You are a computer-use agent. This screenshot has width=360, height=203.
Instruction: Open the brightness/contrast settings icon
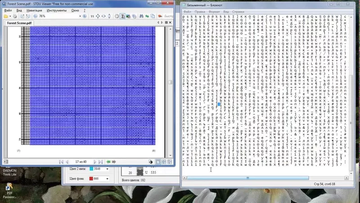pyautogui.click(x=151, y=162)
